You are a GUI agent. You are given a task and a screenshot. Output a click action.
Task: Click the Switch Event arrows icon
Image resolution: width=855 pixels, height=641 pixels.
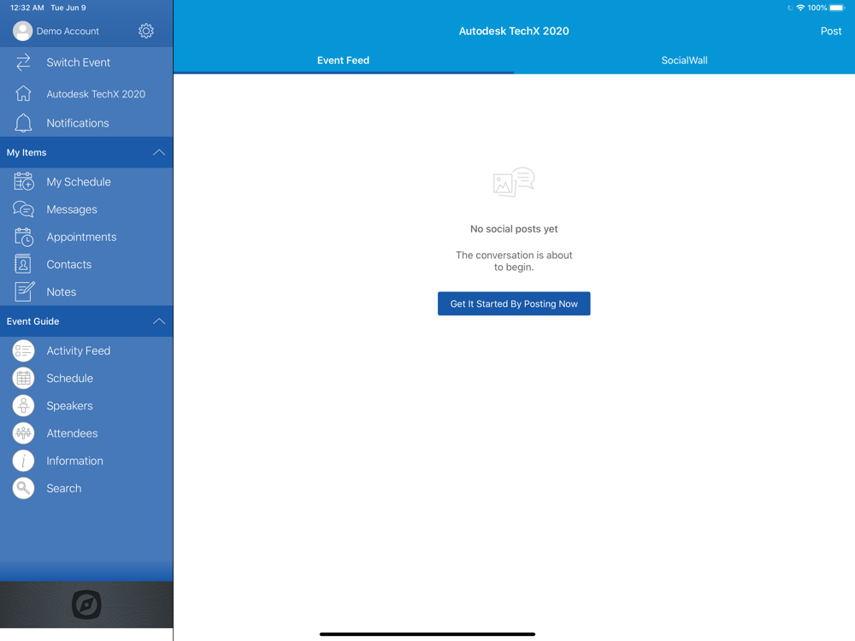click(x=23, y=62)
